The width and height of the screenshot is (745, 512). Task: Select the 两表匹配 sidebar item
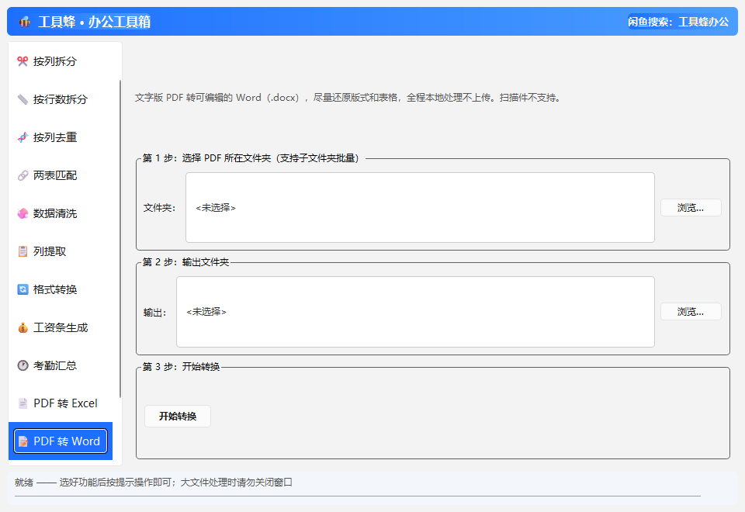click(61, 175)
